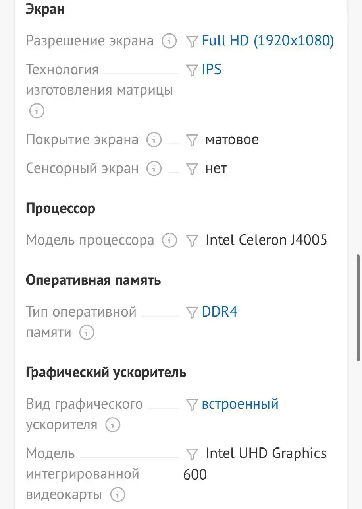Show info tooltip for screen coating

[x=153, y=140]
